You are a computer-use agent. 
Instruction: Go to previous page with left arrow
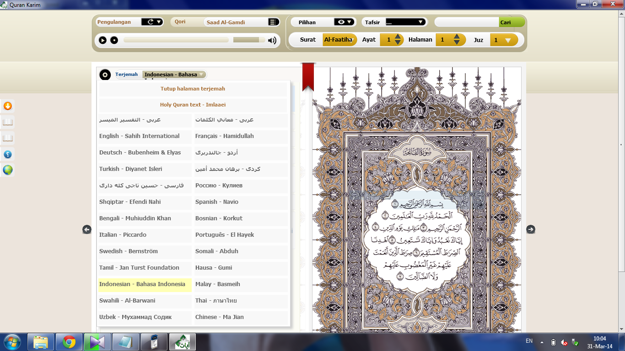pos(87,229)
